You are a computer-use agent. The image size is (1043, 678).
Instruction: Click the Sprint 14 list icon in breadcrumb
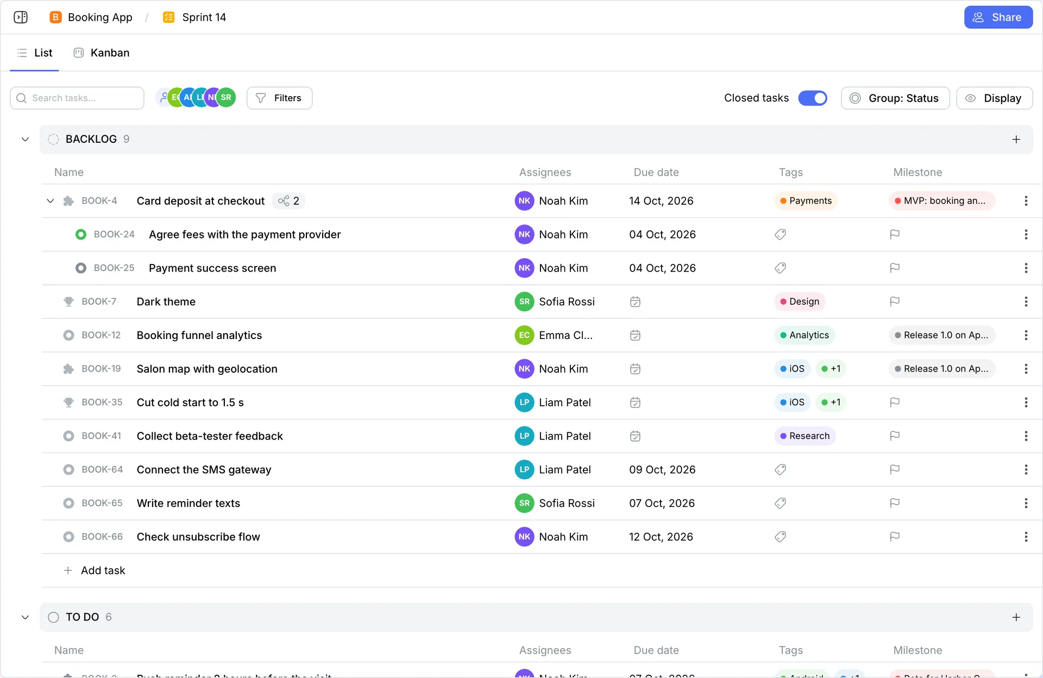point(169,17)
